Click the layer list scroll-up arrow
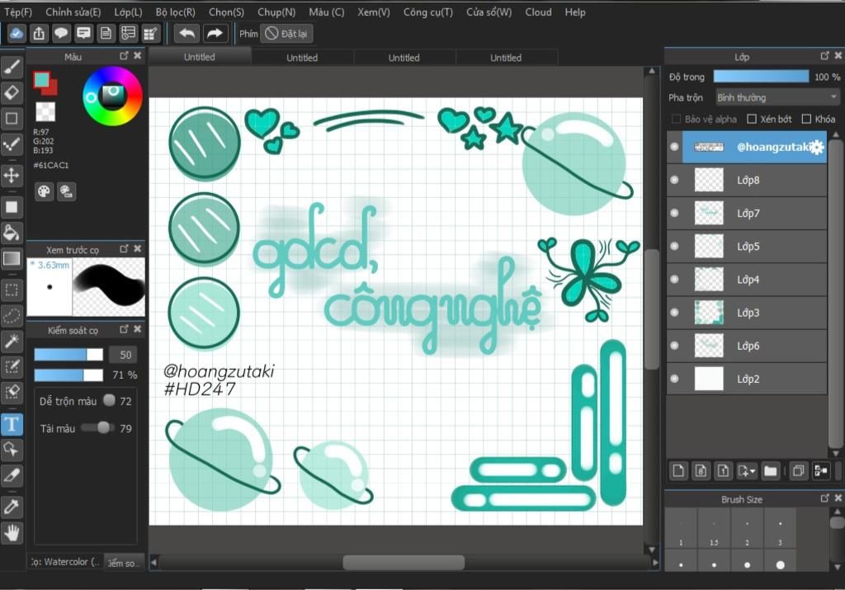 (x=836, y=135)
